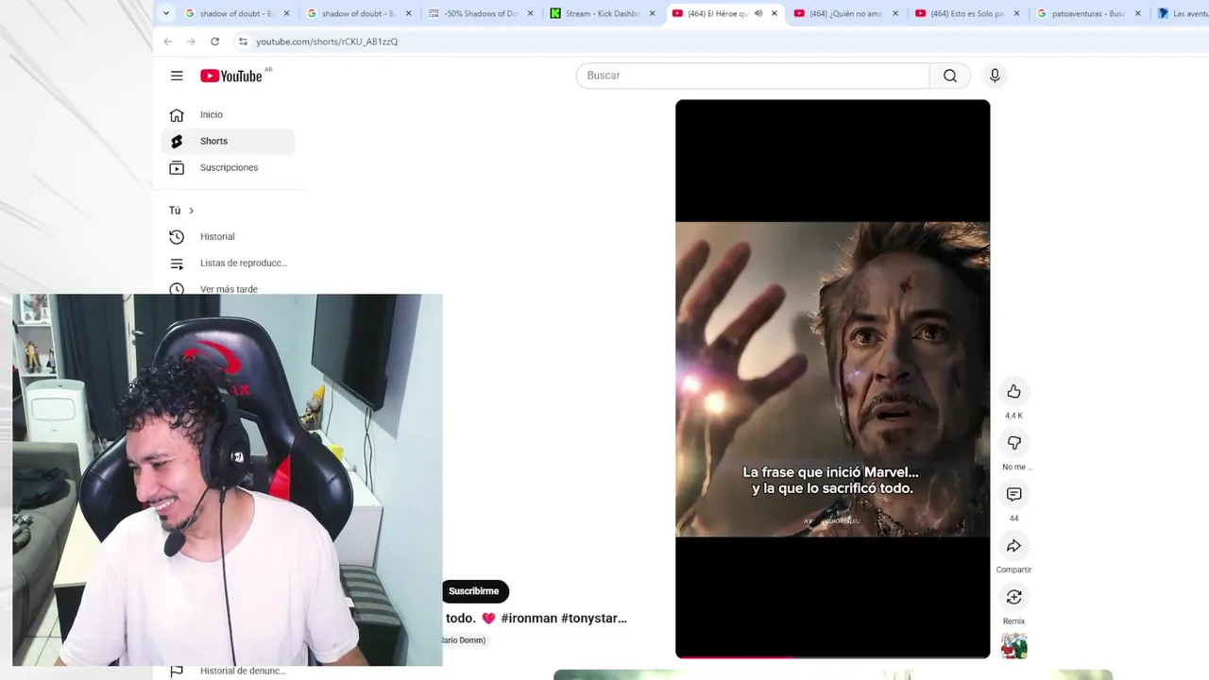This screenshot has width=1209, height=680.
Task: View site information icon in address bar
Action: point(243,42)
